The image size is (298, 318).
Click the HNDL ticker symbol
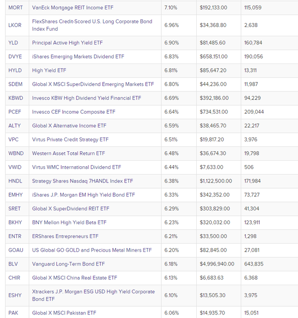15,181
